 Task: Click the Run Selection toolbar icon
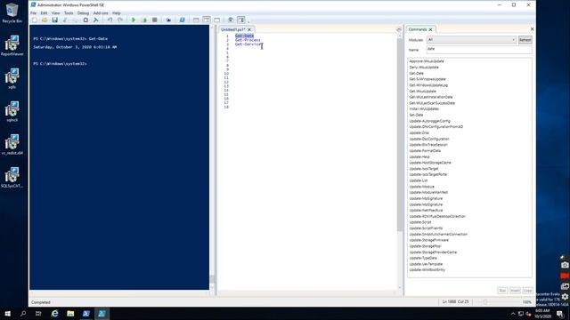pos(144,20)
